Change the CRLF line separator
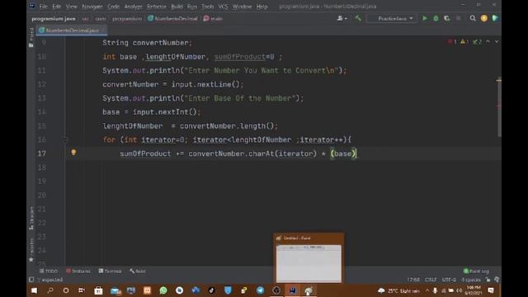 pos(431,280)
